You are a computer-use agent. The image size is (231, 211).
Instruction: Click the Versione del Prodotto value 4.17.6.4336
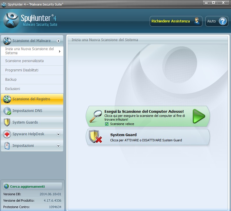point(52,201)
